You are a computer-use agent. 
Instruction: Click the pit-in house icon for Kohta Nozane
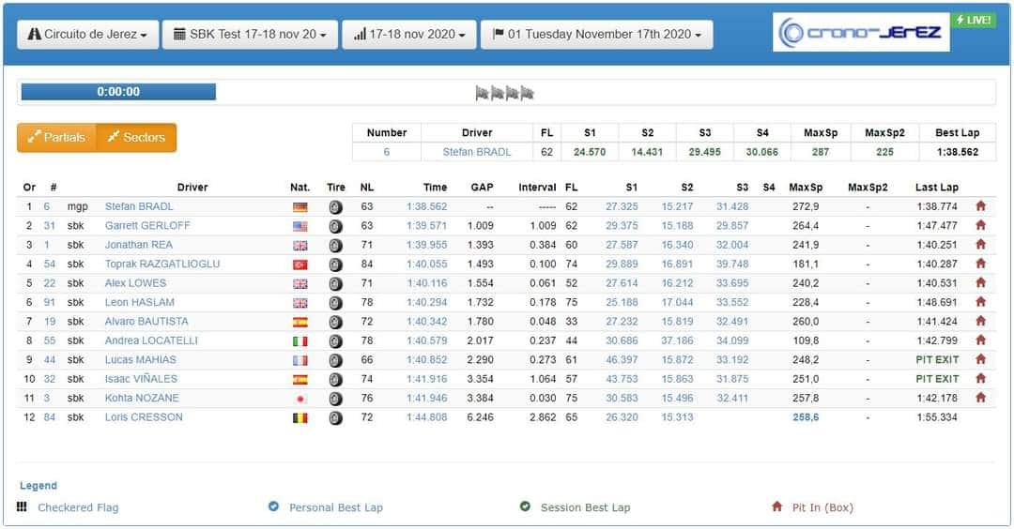(980, 398)
